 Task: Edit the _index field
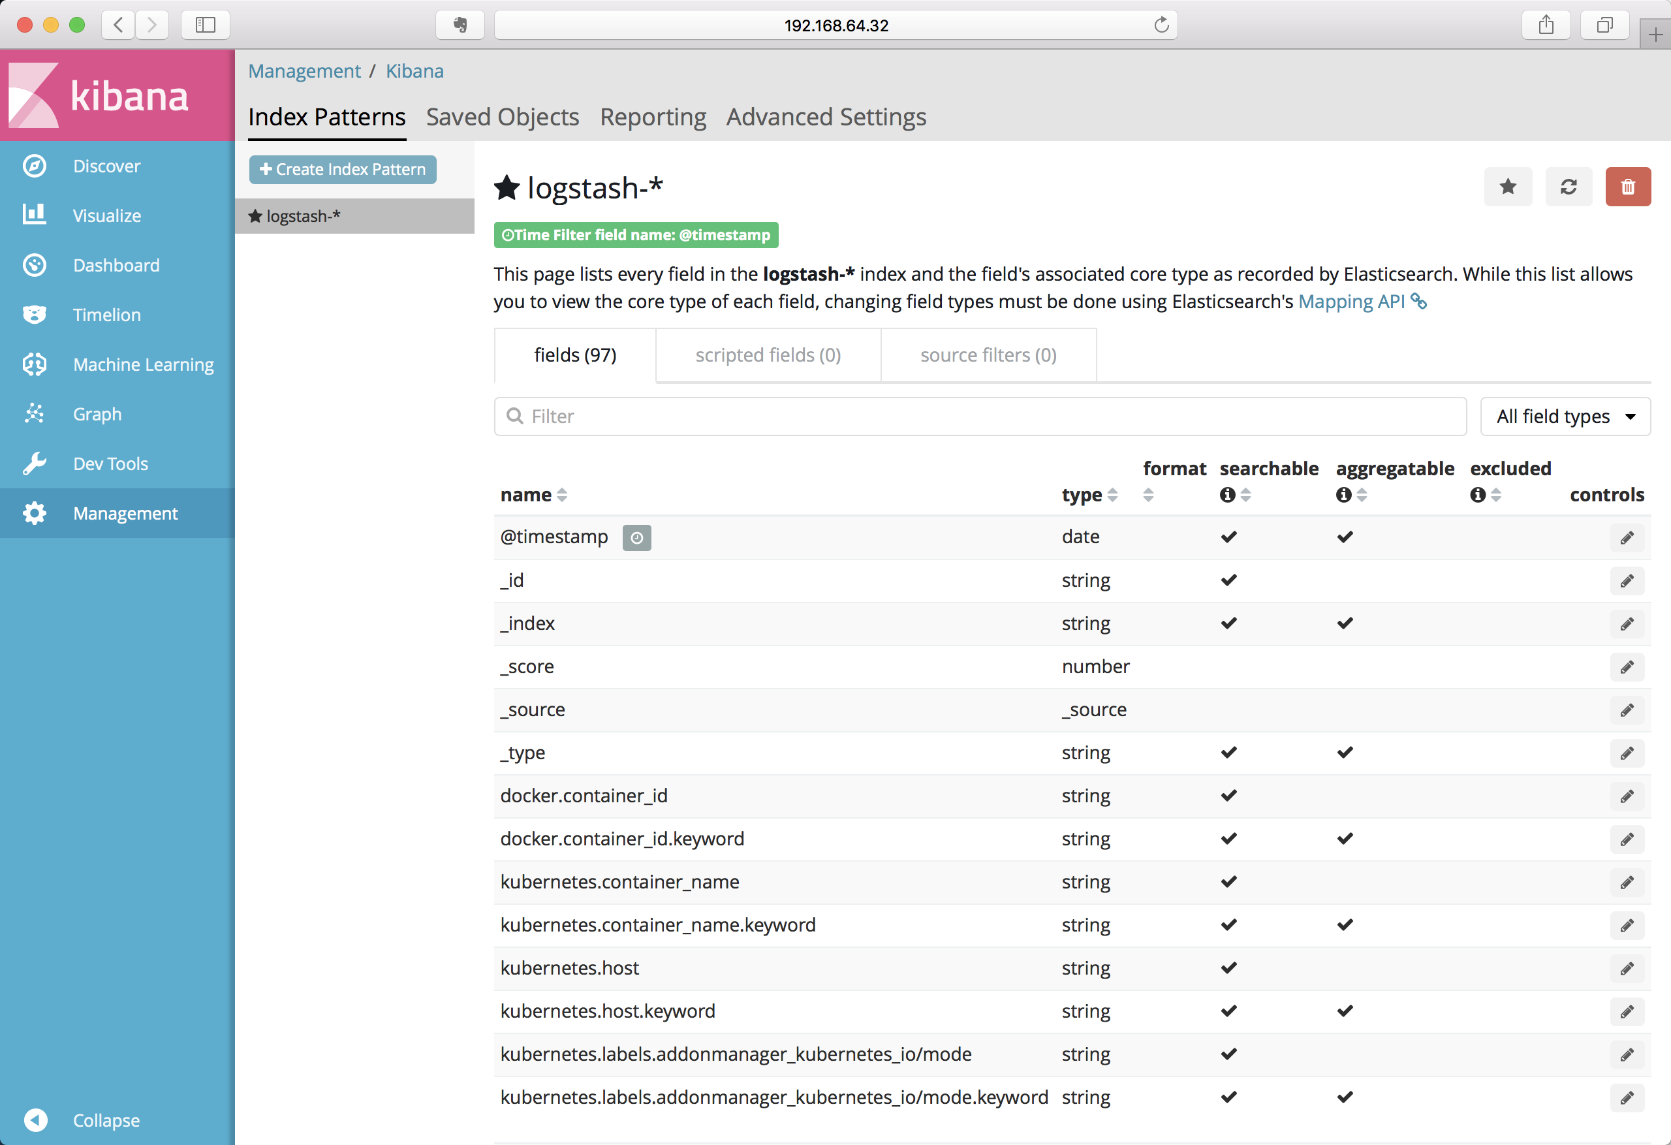[1627, 623]
